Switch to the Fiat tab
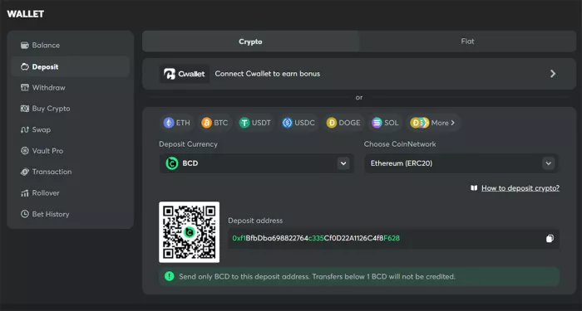This screenshot has height=311, width=582. 467,41
